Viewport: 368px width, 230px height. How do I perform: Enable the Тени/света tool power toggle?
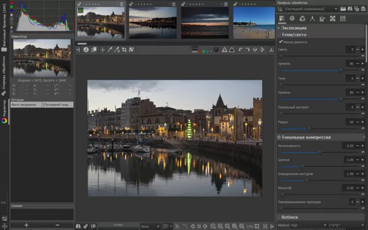(279, 34)
